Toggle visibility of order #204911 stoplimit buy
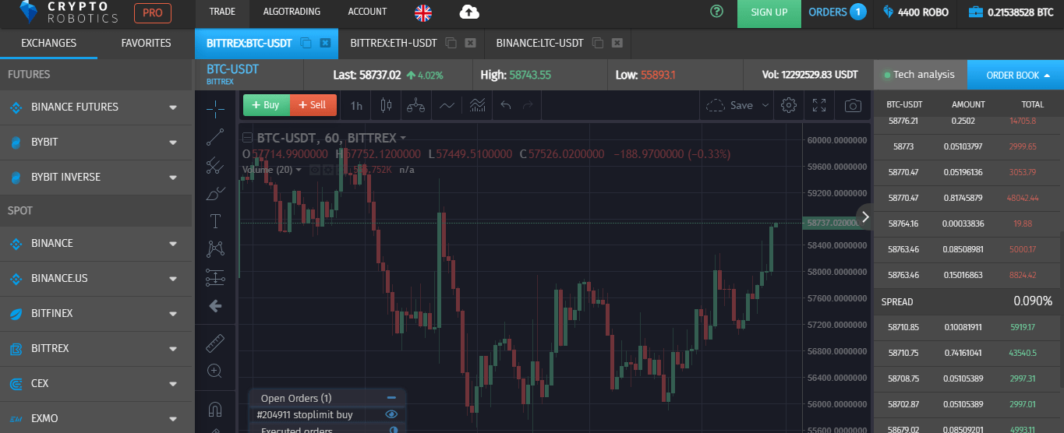Screen dimensions: 1064x433 coord(392,415)
